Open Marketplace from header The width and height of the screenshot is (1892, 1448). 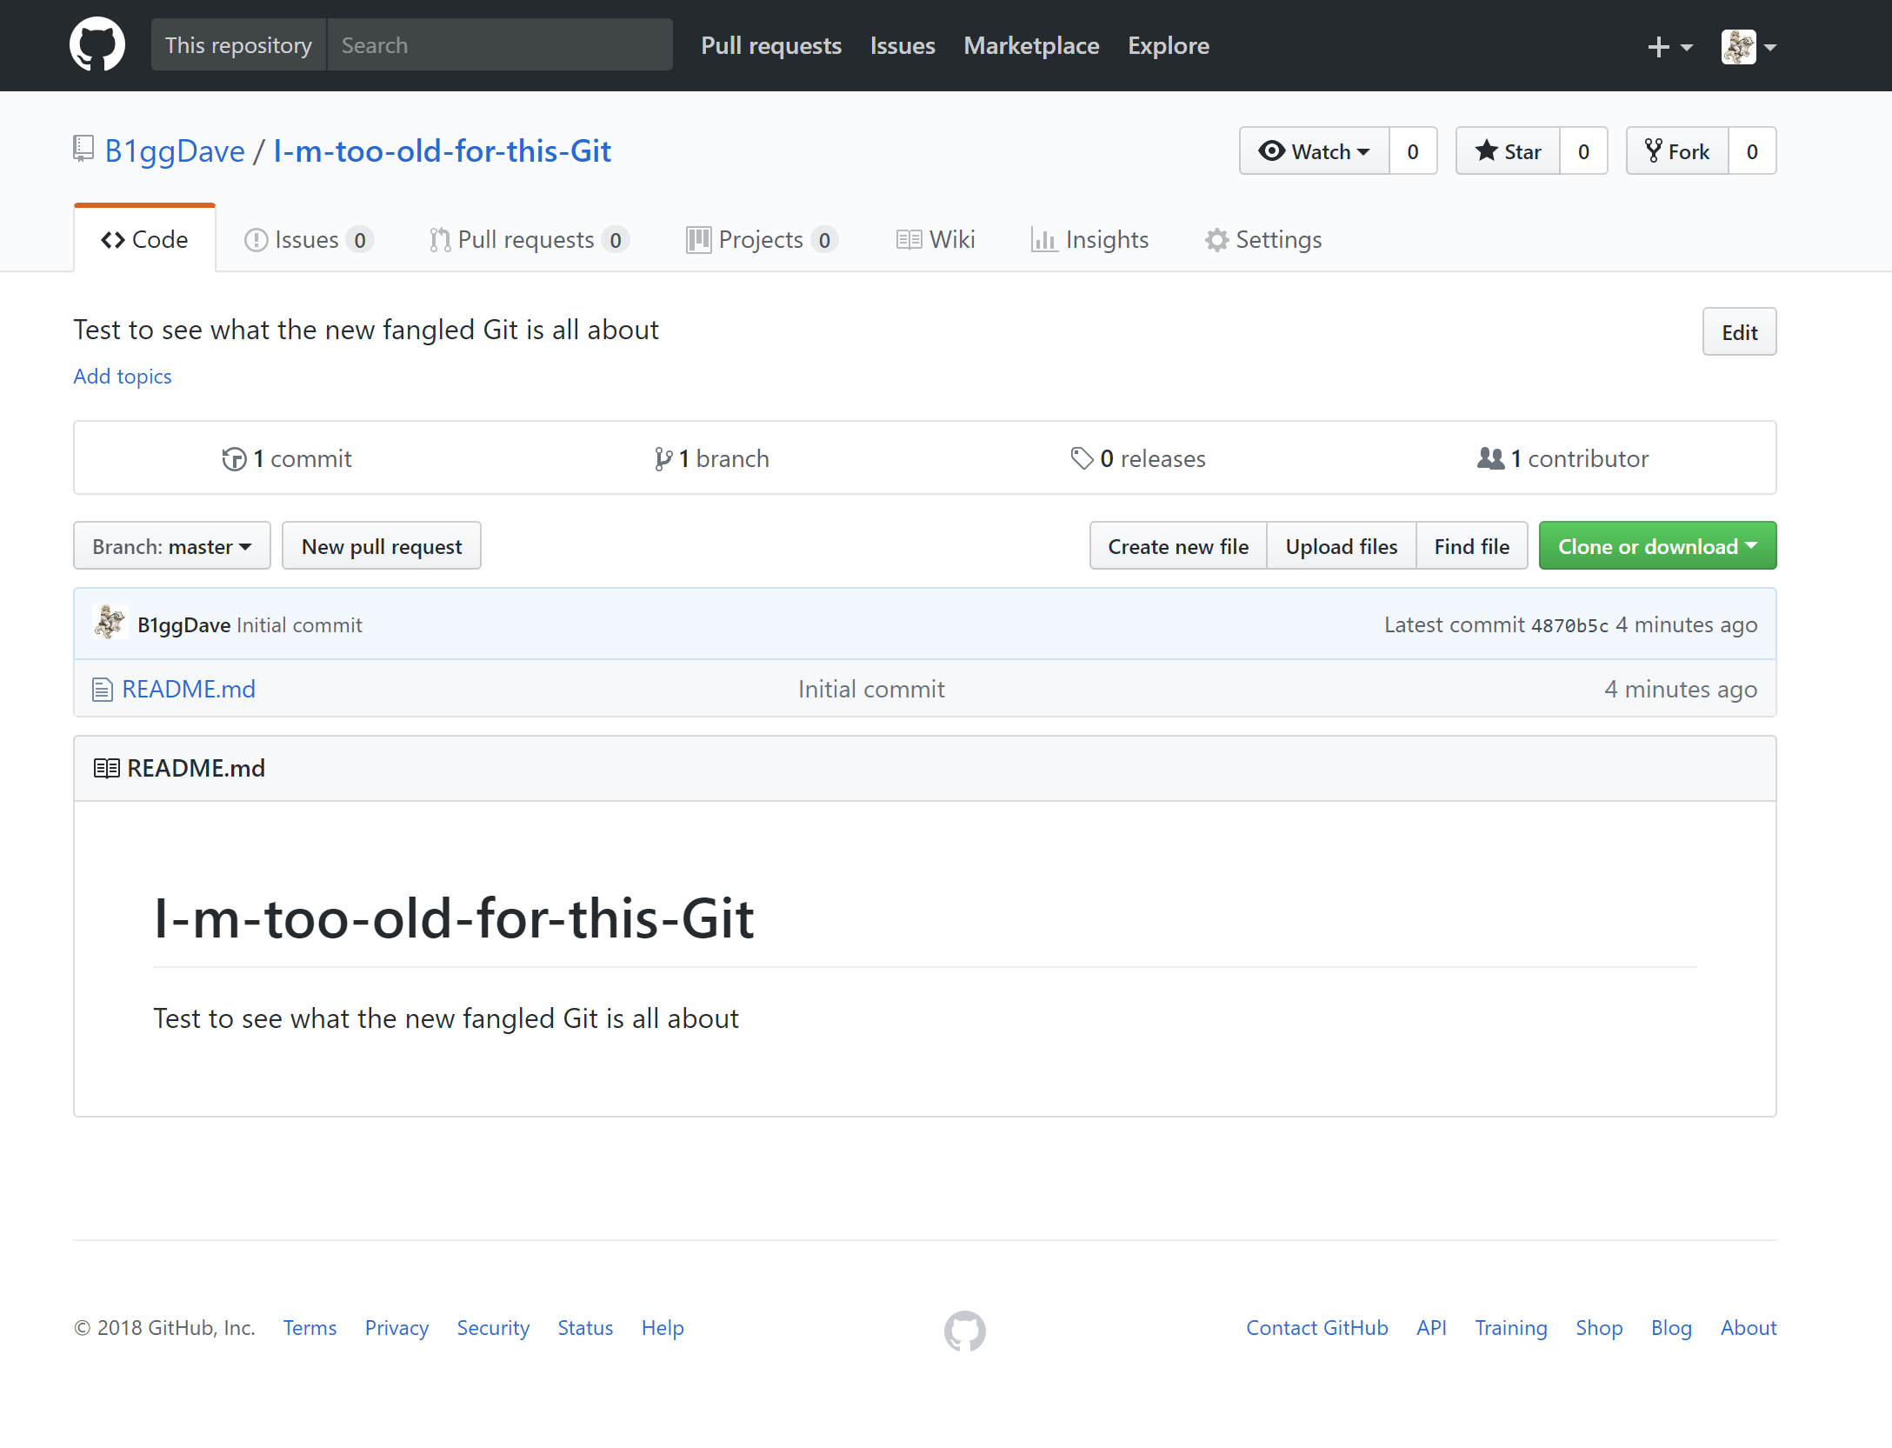tap(1031, 45)
